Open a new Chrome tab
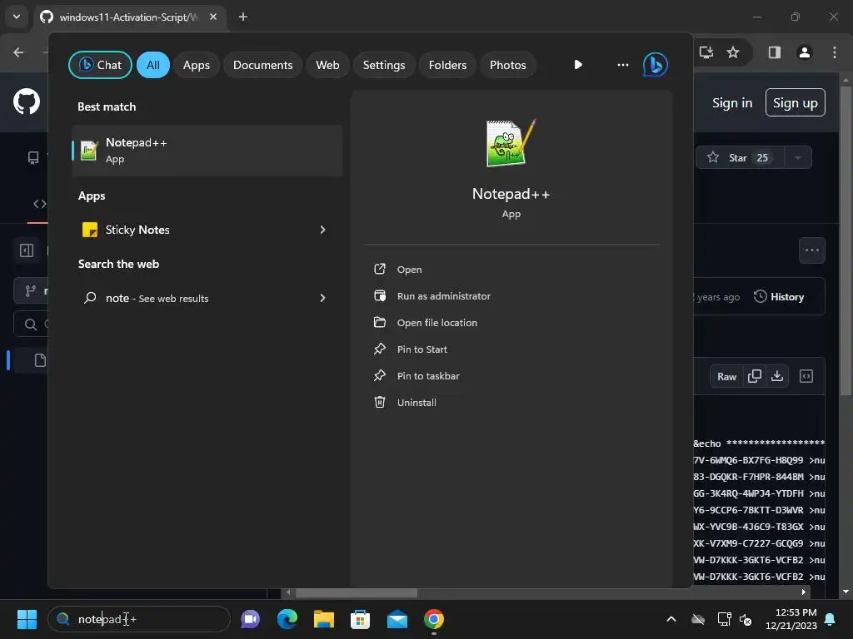853x639 pixels. (243, 17)
